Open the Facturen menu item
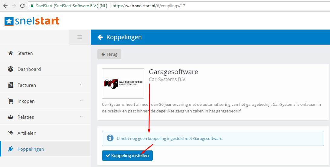The height and width of the screenshot is (167, 330). 45,85
